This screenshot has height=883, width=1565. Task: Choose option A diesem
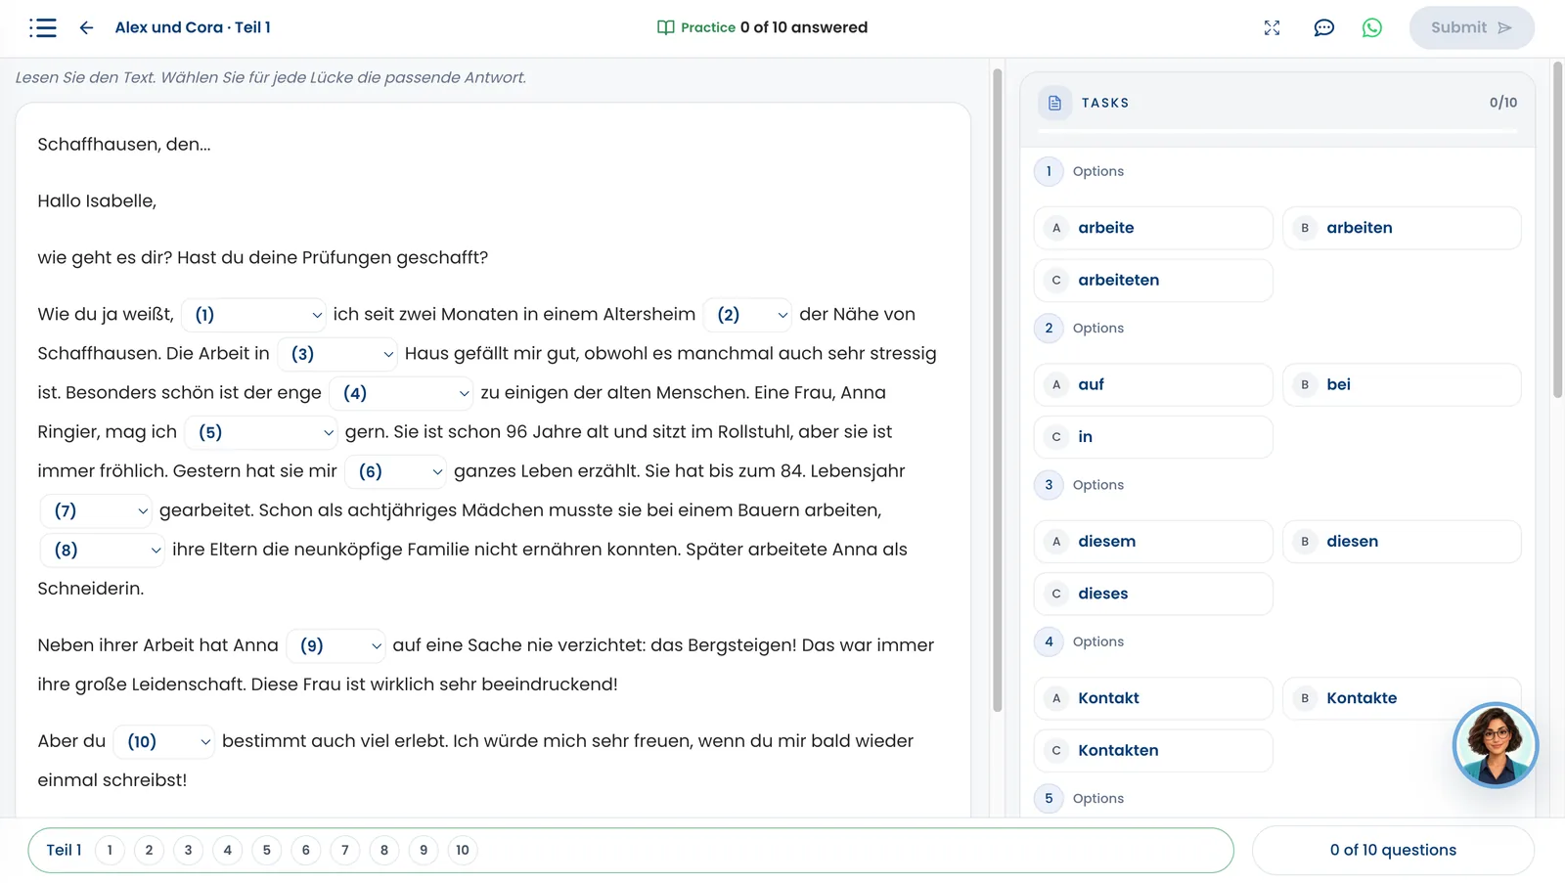point(1153,542)
